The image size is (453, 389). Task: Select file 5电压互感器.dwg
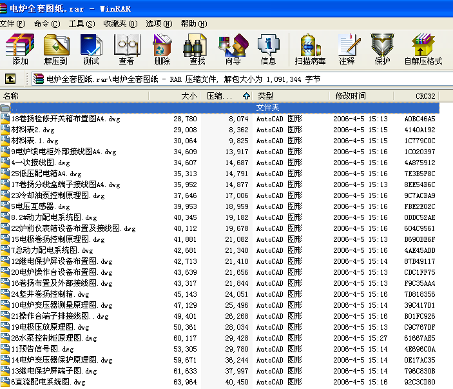click(41, 207)
